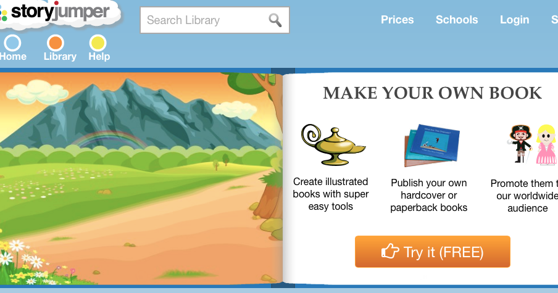The height and width of the screenshot is (293, 558).
Task: Click the mountain landscape book page illustration
Action: [x=141, y=178]
